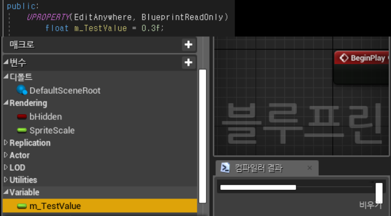The width and height of the screenshot is (391, 216).
Task: Click the BeginPlay event node icon
Action: click(x=344, y=58)
